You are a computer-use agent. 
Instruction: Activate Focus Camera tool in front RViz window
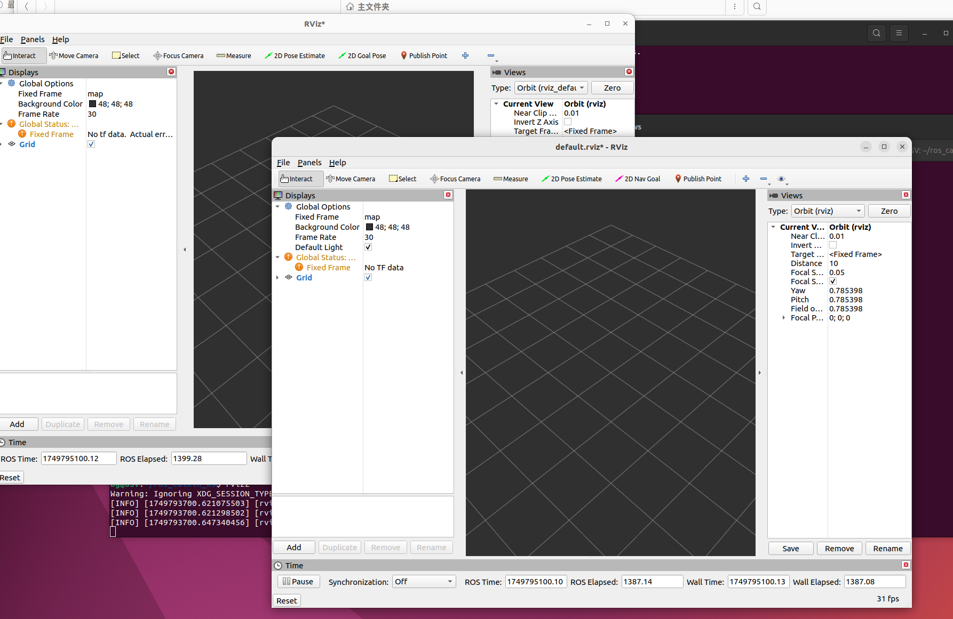(455, 179)
